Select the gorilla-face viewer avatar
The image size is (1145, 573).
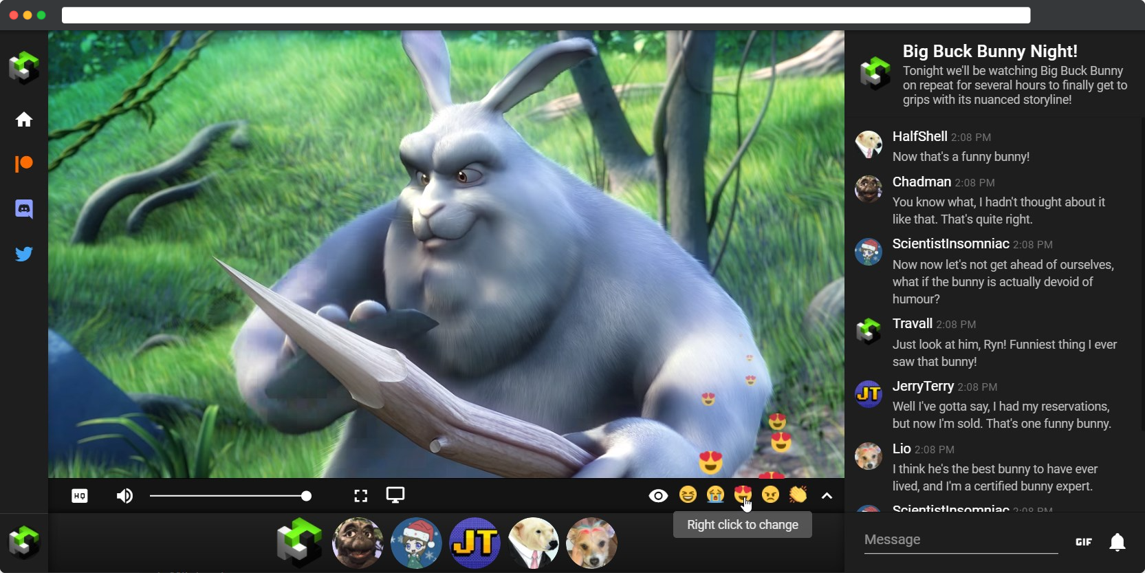pos(358,543)
